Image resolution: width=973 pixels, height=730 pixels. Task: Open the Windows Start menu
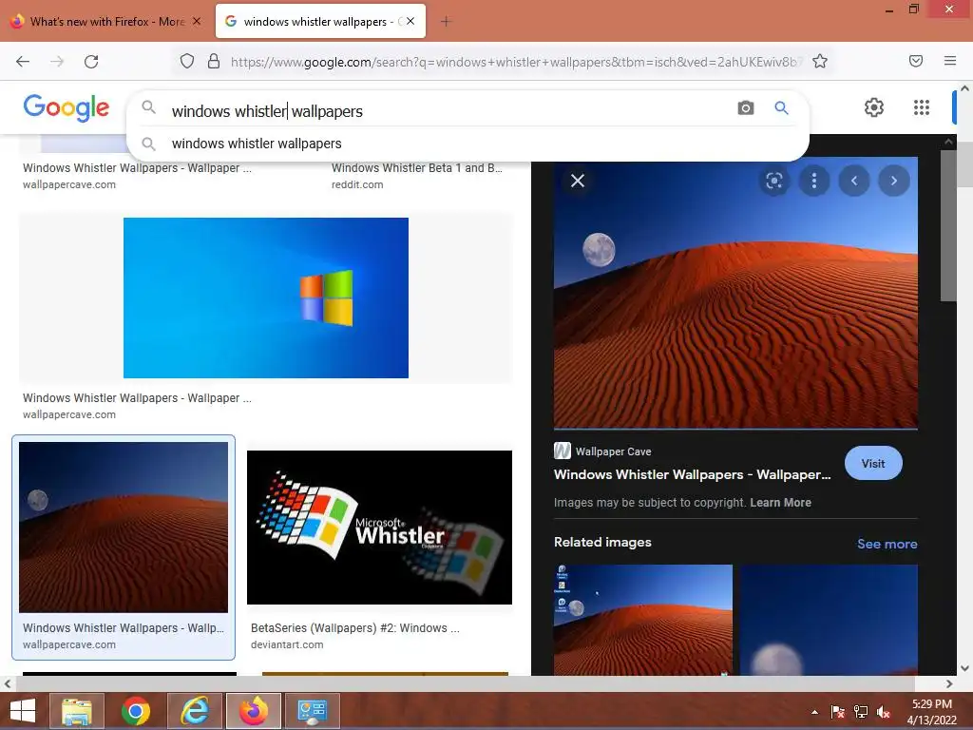tap(23, 711)
